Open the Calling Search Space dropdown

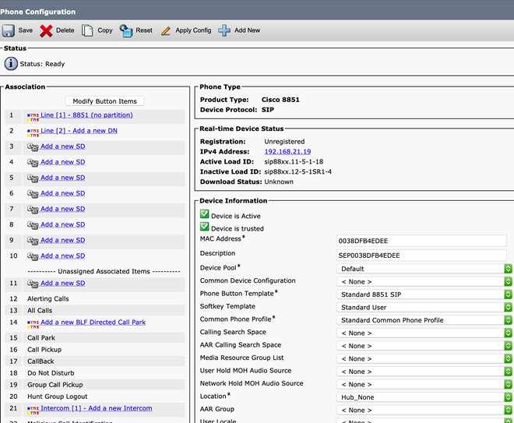[424, 333]
